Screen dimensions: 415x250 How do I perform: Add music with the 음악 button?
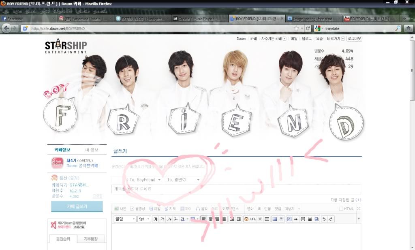pyautogui.click(x=202, y=209)
